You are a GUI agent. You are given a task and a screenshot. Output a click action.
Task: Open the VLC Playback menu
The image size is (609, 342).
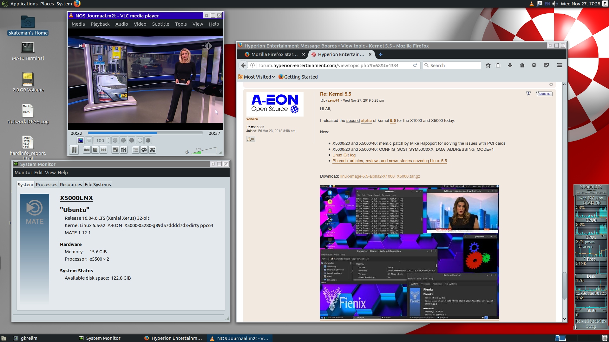[x=100, y=24]
